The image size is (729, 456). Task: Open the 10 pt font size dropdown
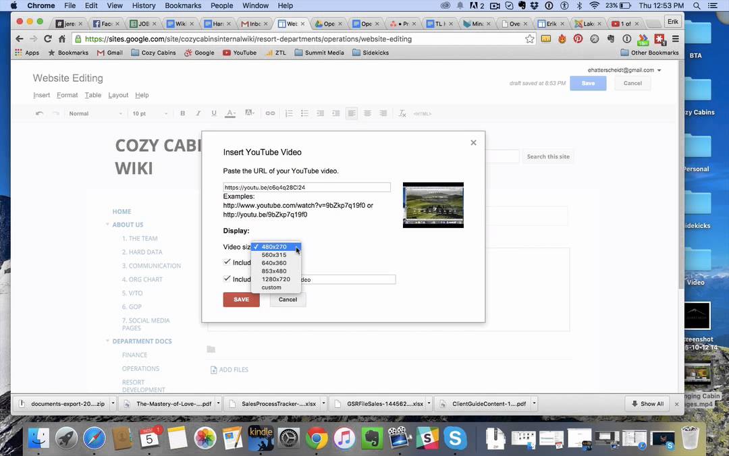coord(150,113)
